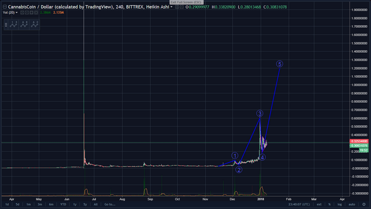This screenshot has height=209, width=371.
Task: Click the 1.00000000 price axis label
Action: coord(359,85)
